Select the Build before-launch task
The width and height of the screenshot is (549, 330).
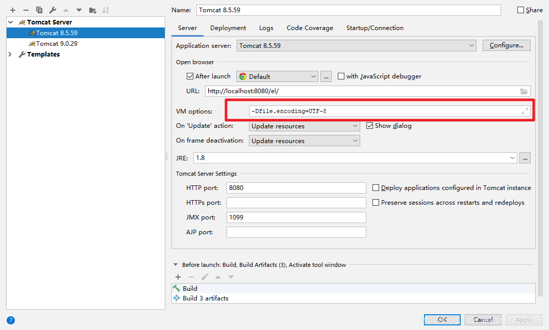(x=354, y=288)
